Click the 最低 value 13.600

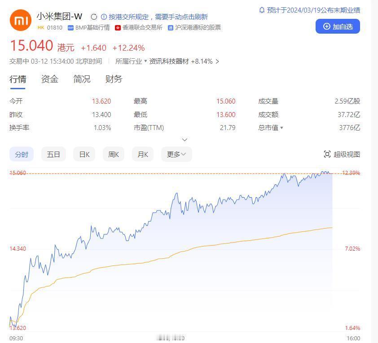pos(226,115)
